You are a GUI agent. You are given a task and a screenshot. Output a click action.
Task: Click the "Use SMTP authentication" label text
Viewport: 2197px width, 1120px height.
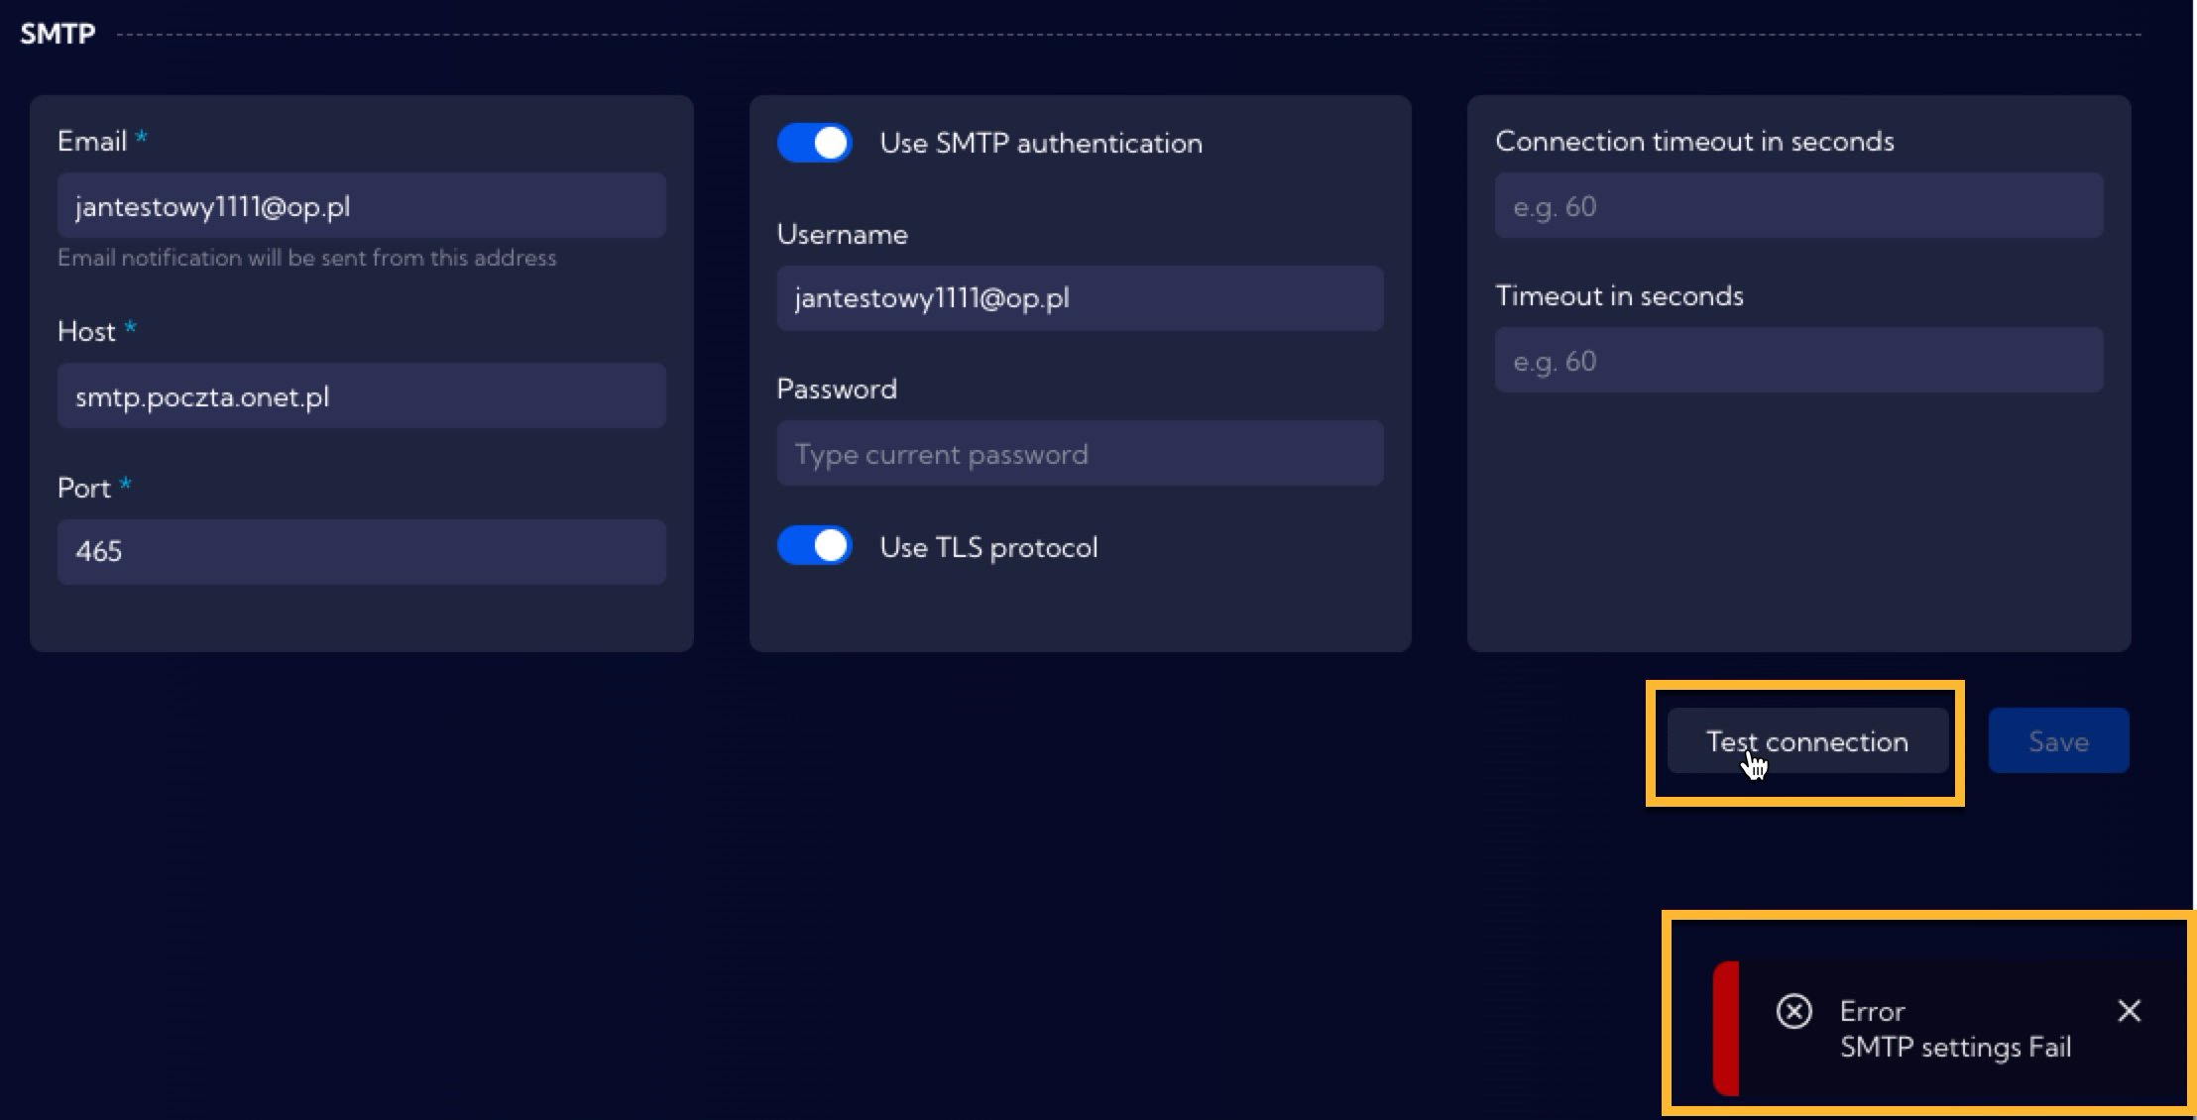point(1041,143)
